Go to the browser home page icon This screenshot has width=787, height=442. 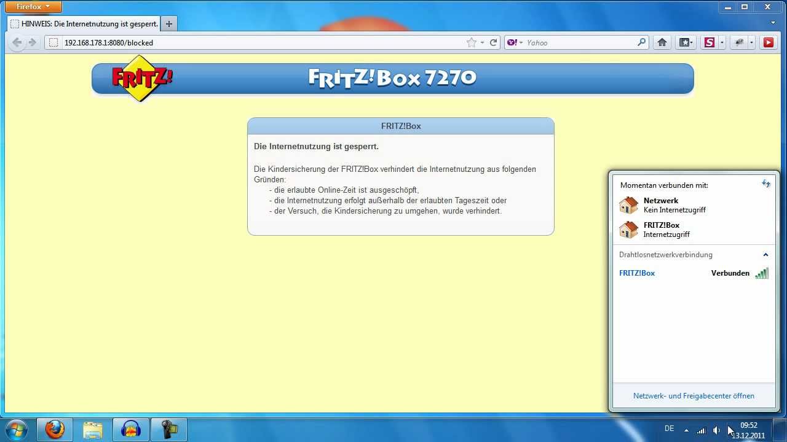(662, 42)
